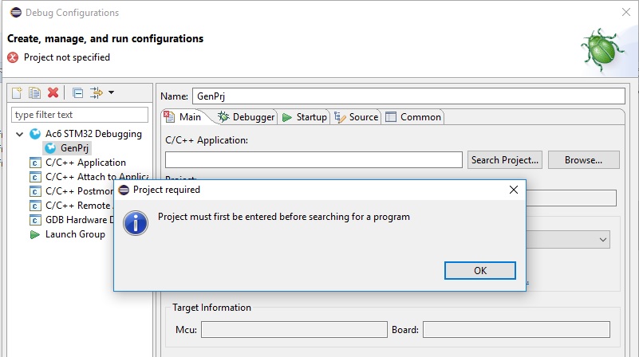Select the Launch Group green arrow icon
The height and width of the screenshot is (357, 639).
tap(35, 234)
